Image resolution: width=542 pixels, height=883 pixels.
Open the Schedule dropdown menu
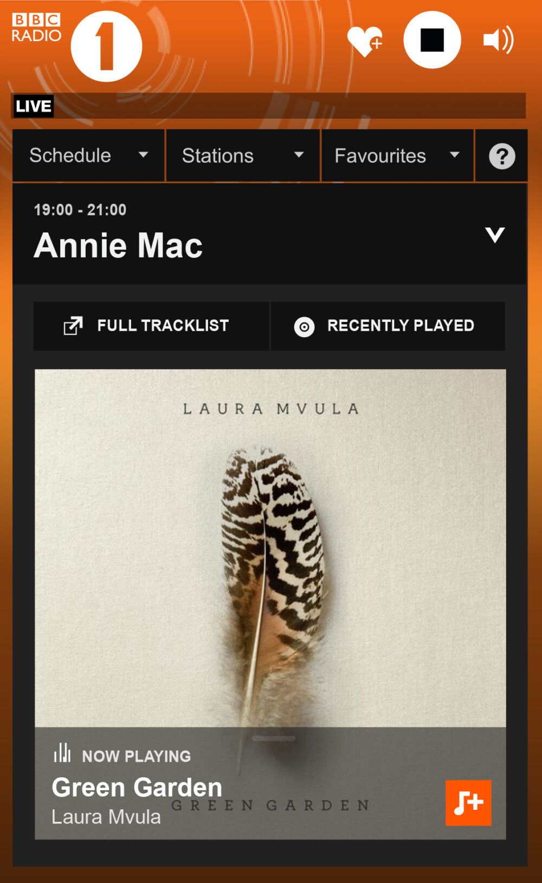click(88, 156)
